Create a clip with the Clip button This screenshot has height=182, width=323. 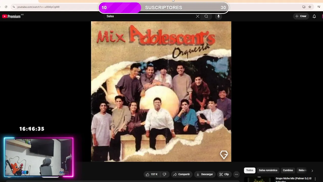[x=224, y=174]
